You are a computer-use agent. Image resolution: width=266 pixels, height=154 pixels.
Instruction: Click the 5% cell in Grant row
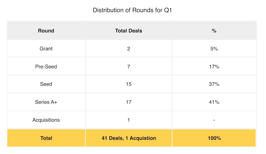pos(214,49)
